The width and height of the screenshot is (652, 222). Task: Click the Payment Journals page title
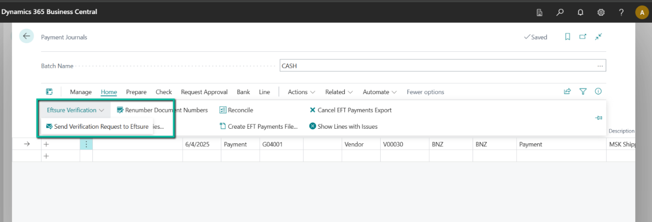64,37
